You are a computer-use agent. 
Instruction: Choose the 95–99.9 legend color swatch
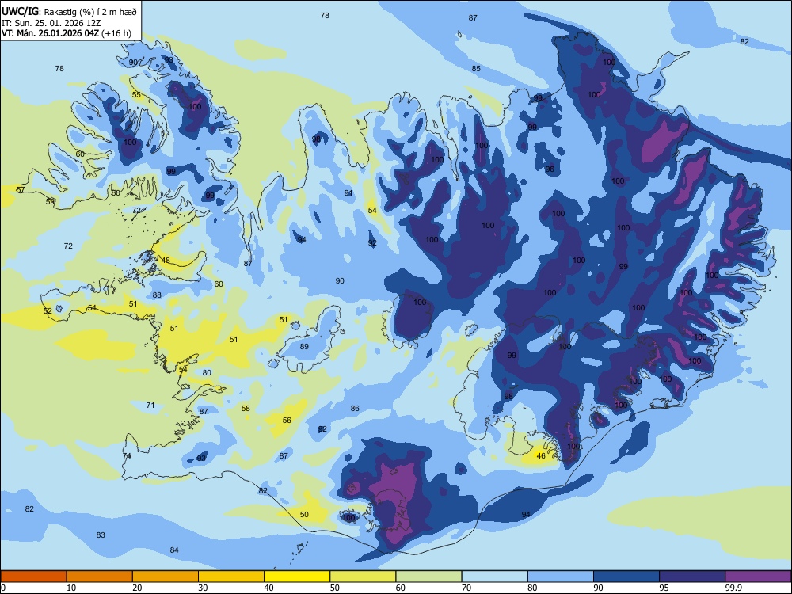click(x=692, y=577)
